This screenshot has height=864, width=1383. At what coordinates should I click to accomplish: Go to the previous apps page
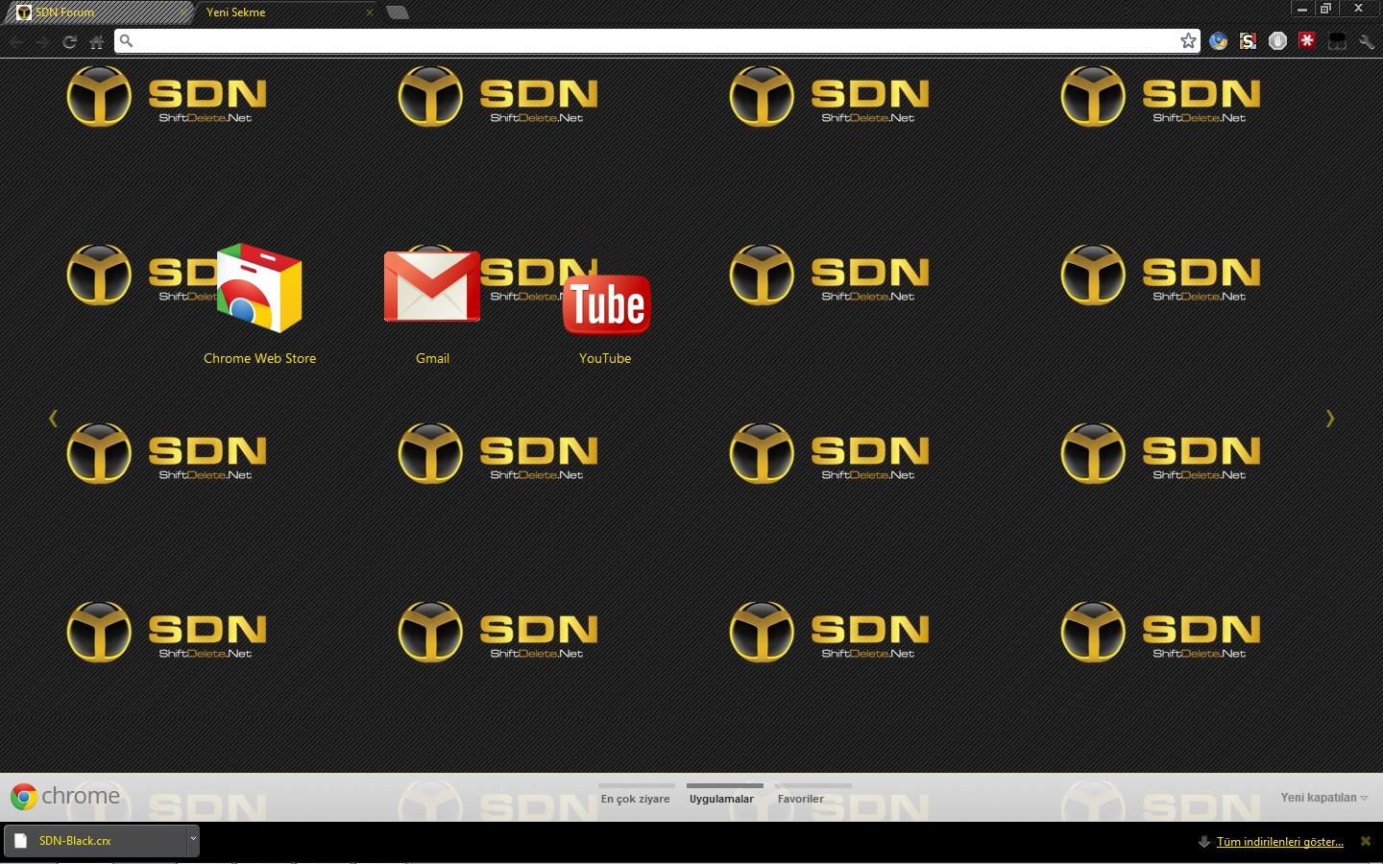(x=53, y=418)
